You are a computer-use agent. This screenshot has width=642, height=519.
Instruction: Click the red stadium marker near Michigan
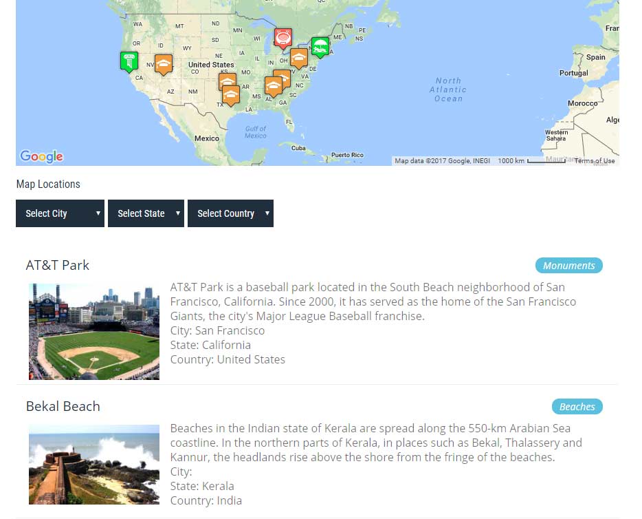(283, 39)
